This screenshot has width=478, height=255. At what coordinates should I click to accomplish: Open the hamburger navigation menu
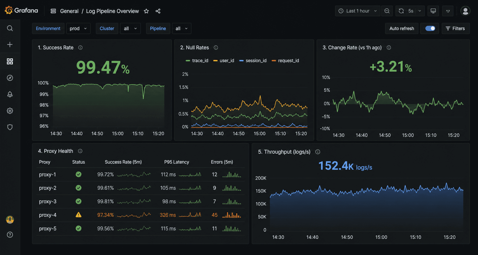coord(53,11)
